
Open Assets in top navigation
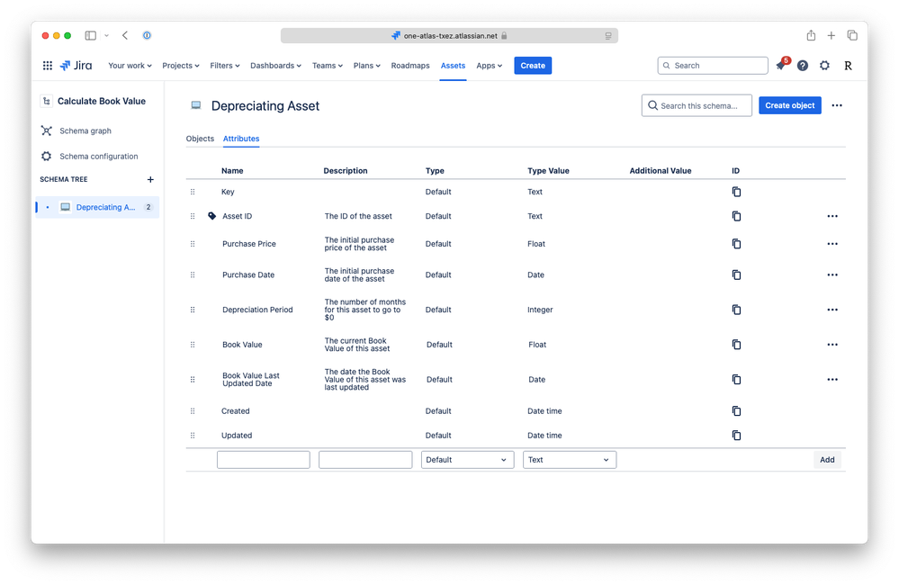pyautogui.click(x=453, y=66)
